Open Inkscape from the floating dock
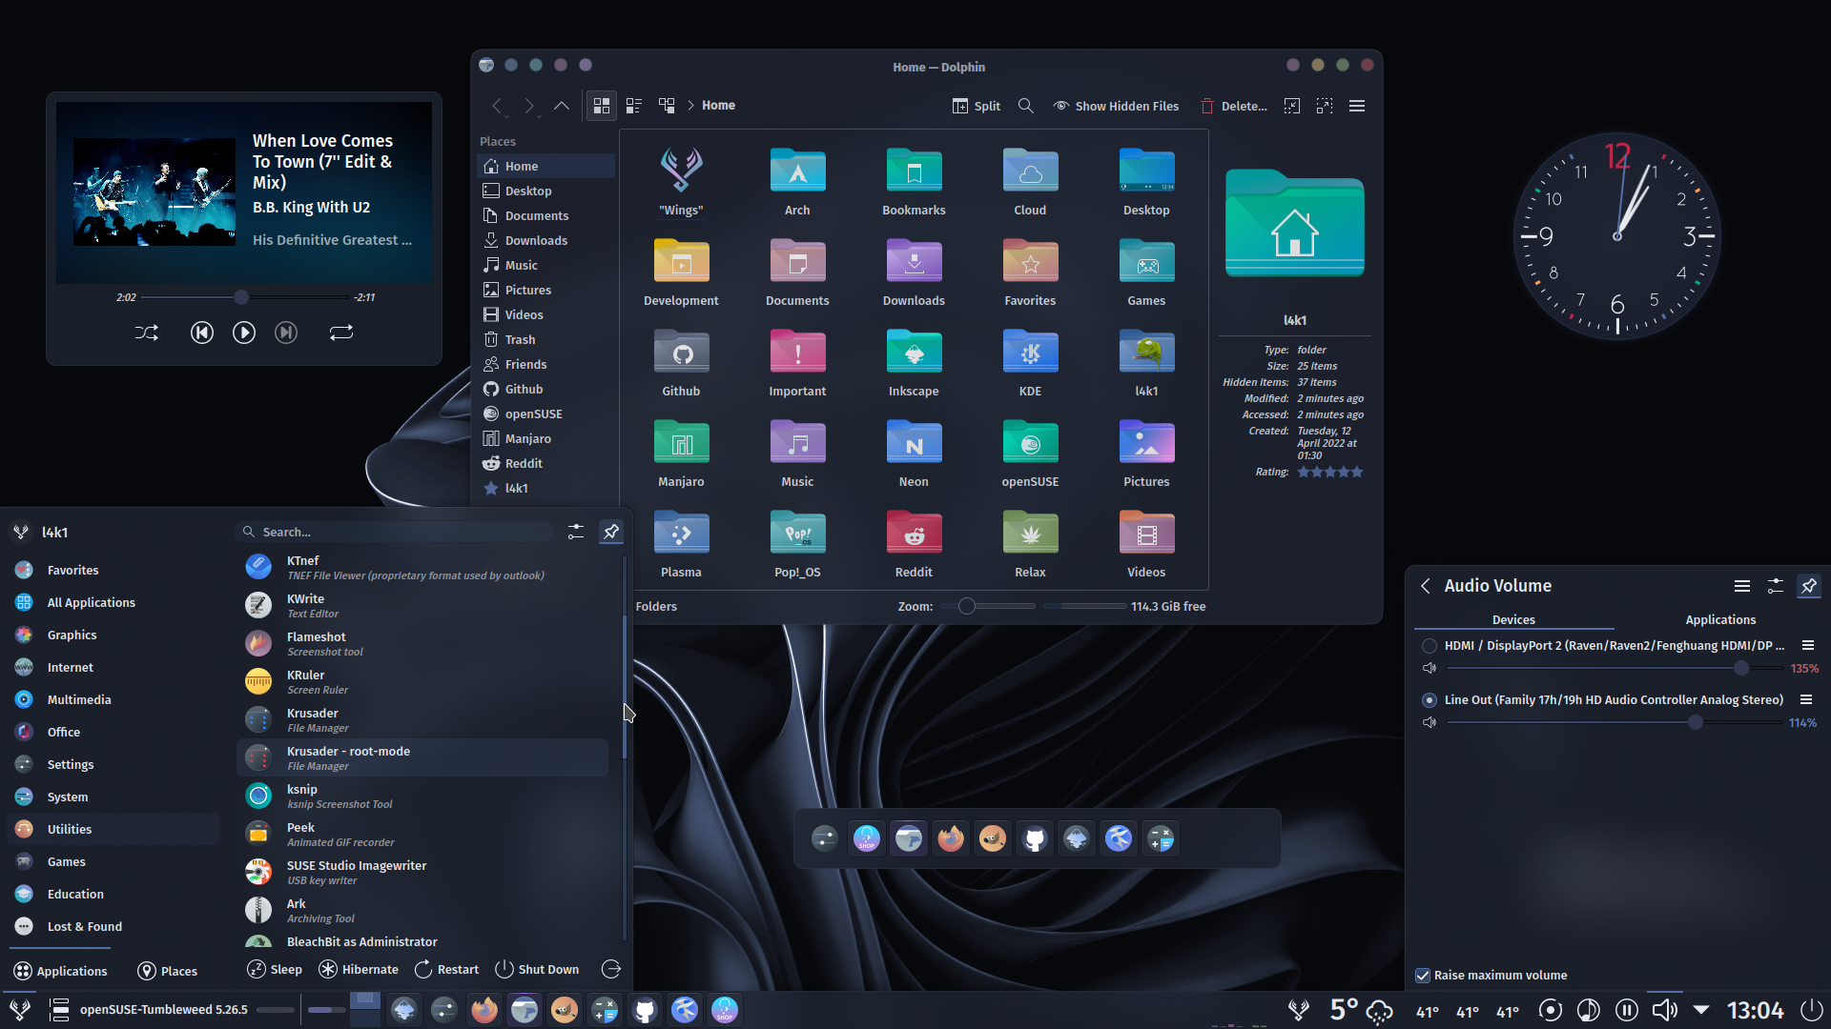 pyautogui.click(x=1077, y=838)
